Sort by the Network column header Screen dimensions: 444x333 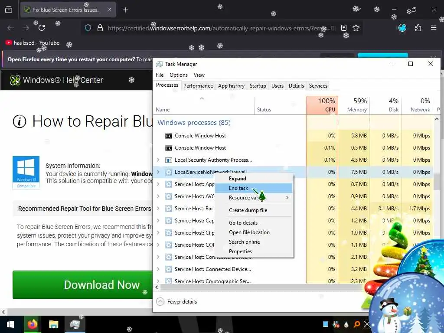pyautogui.click(x=418, y=105)
